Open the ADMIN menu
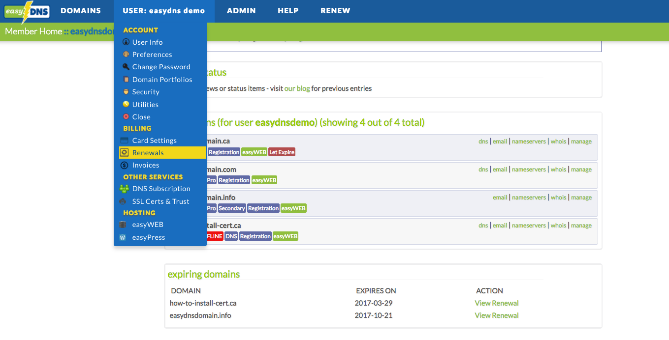The height and width of the screenshot is (340, 669). (241, 11)
